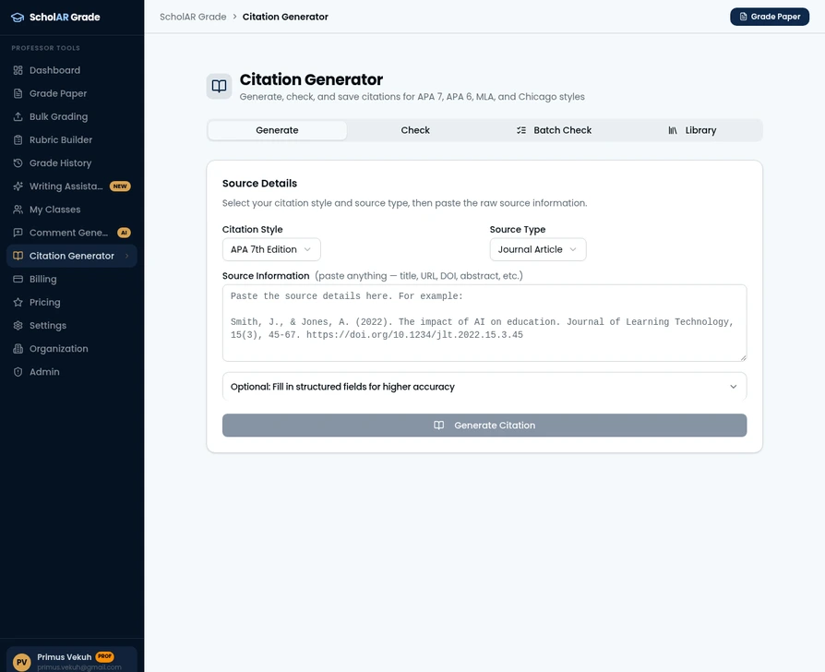The image size is (825, 672).
Task: Click the Generate Citation button
Action: 484,426
